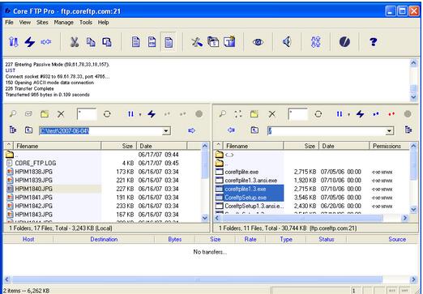Viewport: 423px width, 294px height.
Task: Click the remote pane new folder icon
Action: tap(254, 114)
